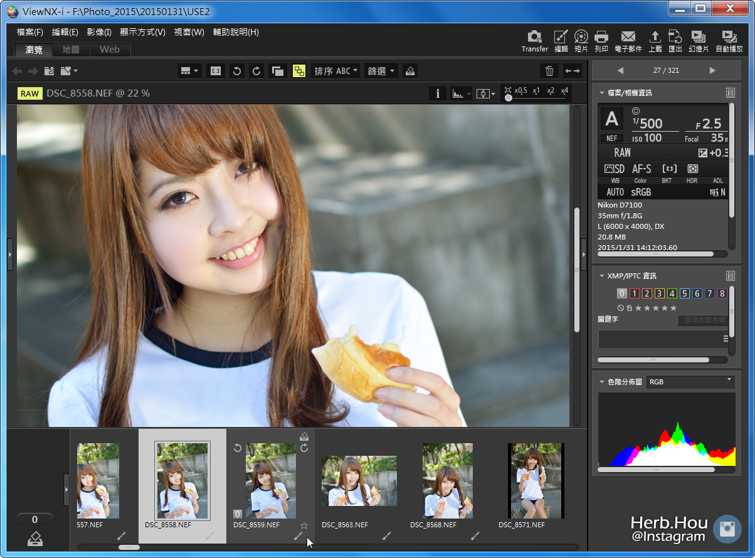
Task: Rotate image counterclockwise with rotate icon
Action: [236, 71]
